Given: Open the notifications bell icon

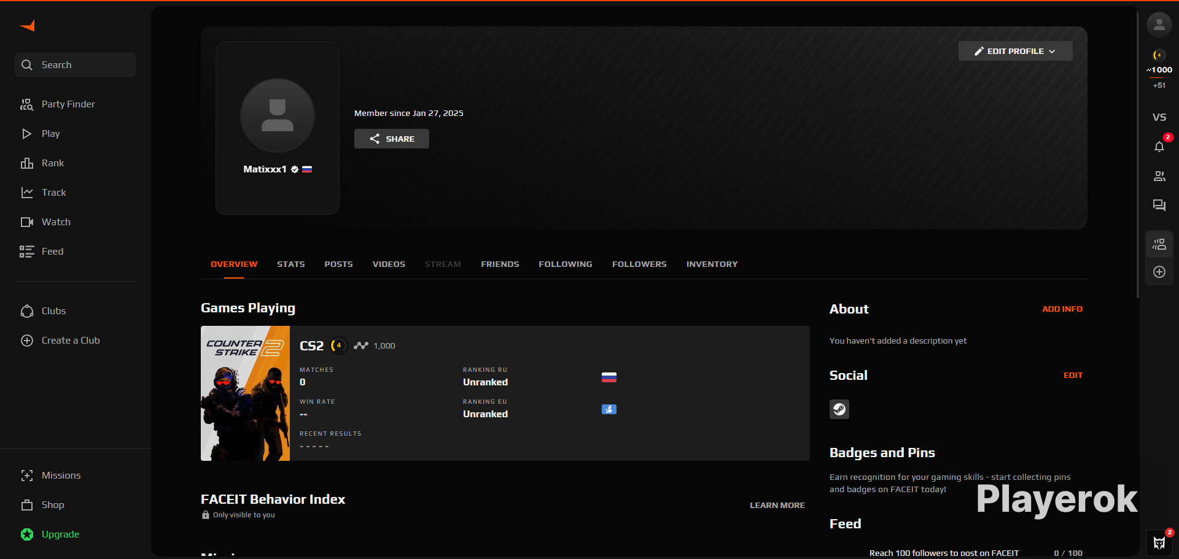Looking at the screenshot, I should [x=1159, y=147].
